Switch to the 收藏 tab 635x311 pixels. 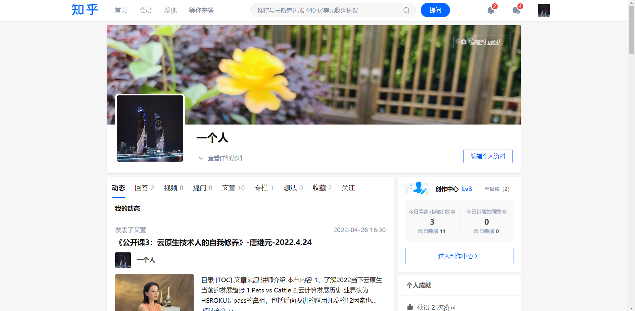322,188
